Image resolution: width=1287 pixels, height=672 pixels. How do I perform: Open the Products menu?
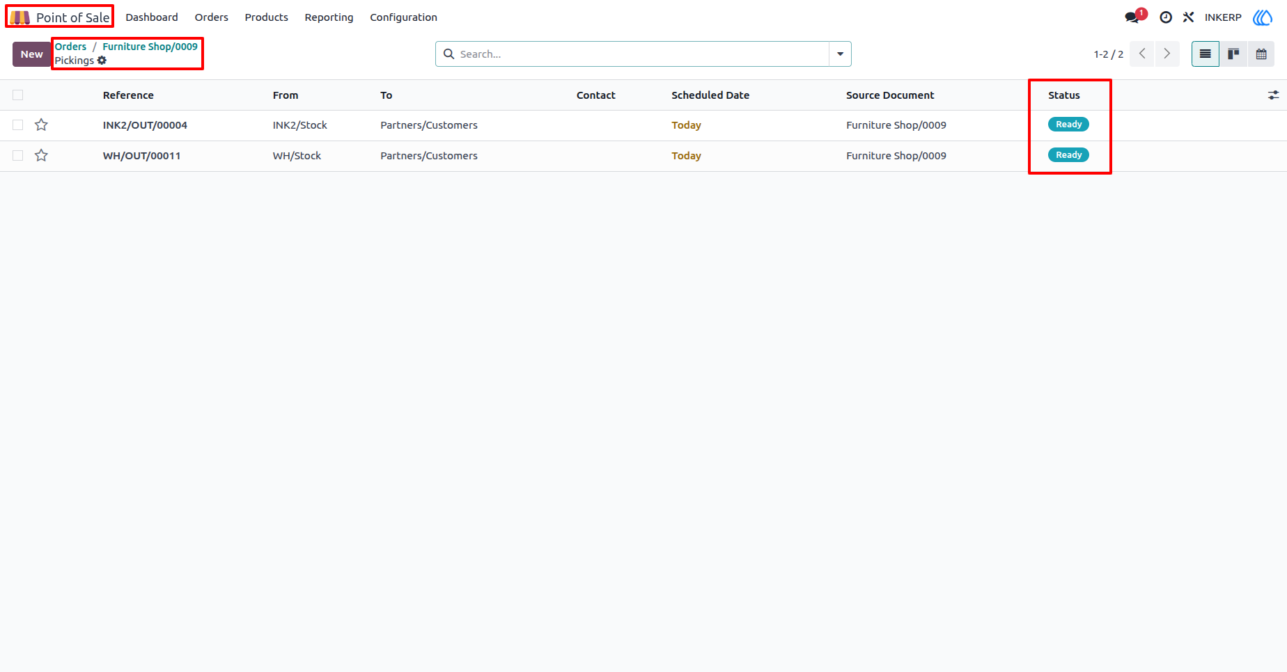(x=266, y=17)
